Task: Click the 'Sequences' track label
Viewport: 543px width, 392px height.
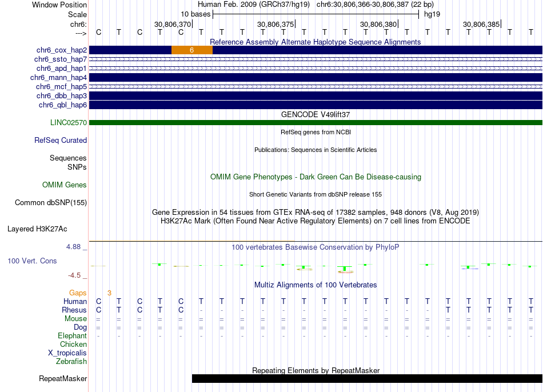Action: click(68, 158)
